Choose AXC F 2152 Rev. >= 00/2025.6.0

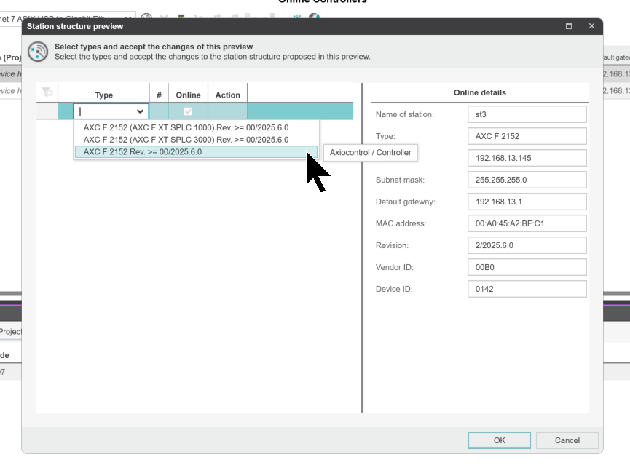click(143, 152)
